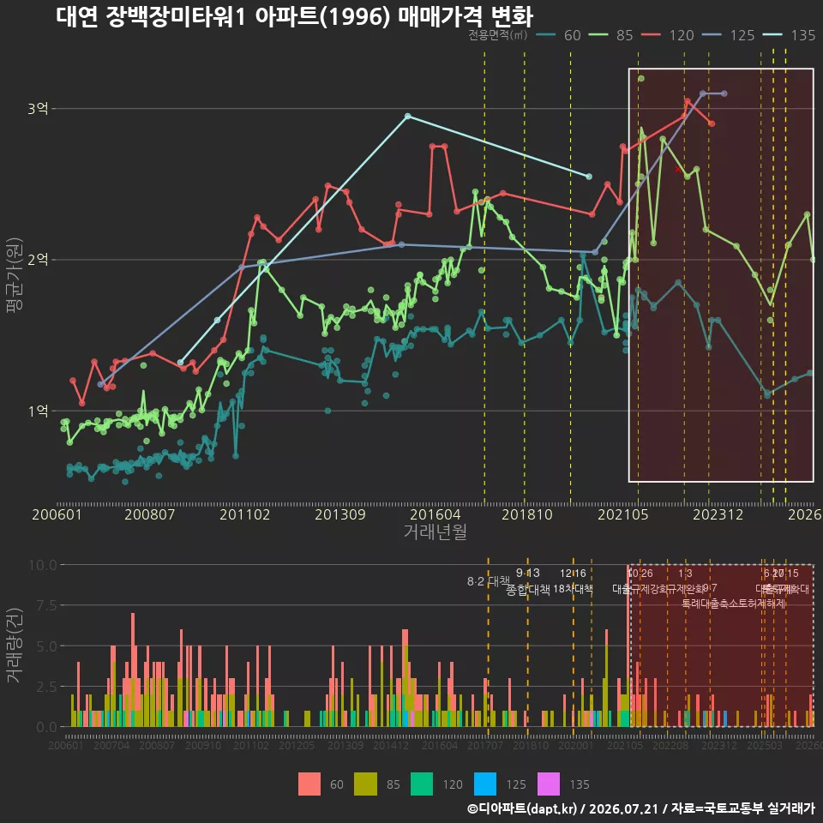
Task: Click 200807 tick on the price chart axis
Action: click(x=149, y=514)
